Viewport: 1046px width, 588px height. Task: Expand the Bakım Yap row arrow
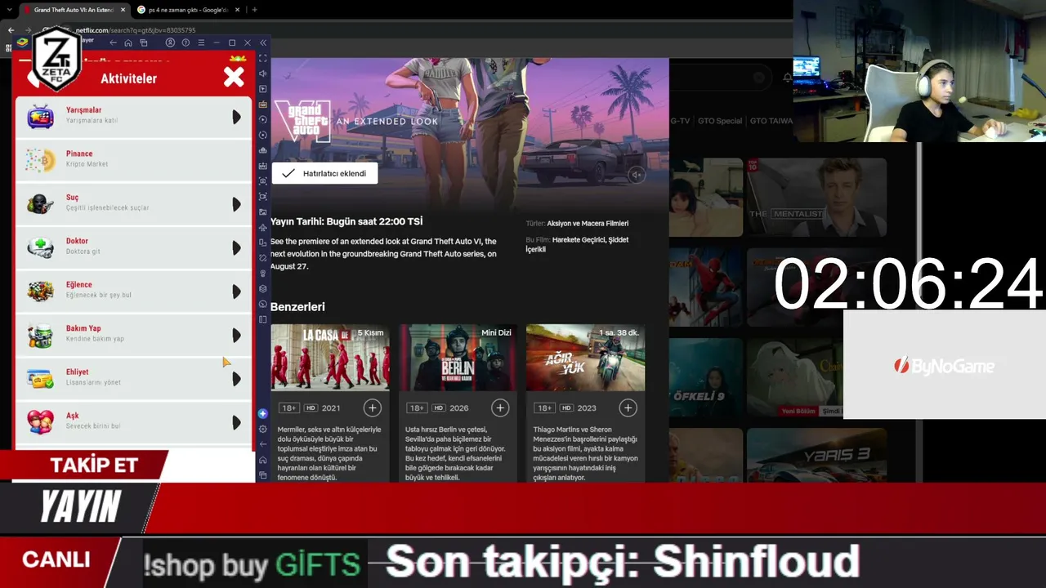[236, 335]
